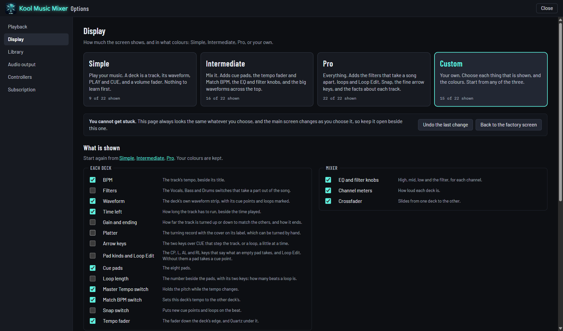Click the 'The eight pads.' description
The image size is (563, 331).
click(x=177, y=268)
